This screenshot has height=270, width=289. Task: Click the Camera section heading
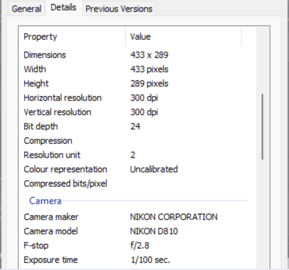(45, 201)
